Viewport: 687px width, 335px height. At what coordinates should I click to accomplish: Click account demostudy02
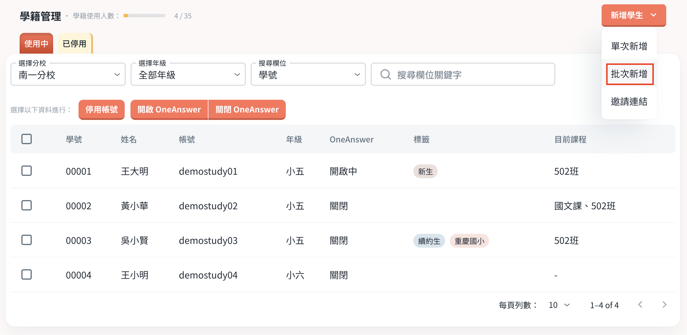(208, 206)
